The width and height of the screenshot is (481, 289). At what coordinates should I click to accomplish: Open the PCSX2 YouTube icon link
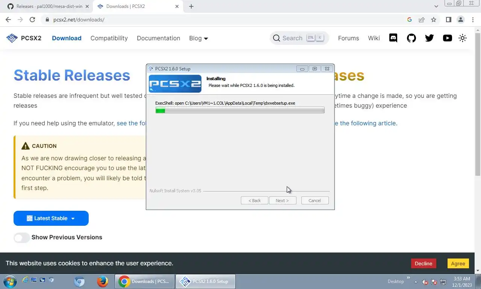(x=447, y=38)
